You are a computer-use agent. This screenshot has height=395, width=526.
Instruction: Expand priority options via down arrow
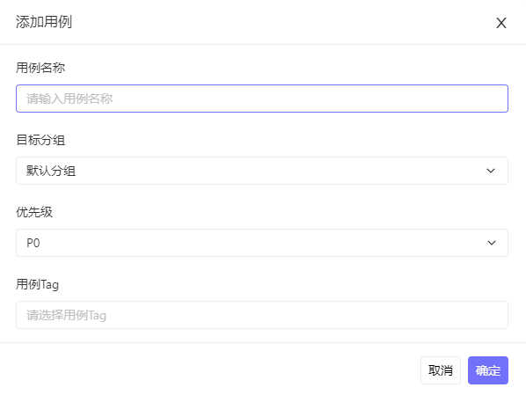492,243
